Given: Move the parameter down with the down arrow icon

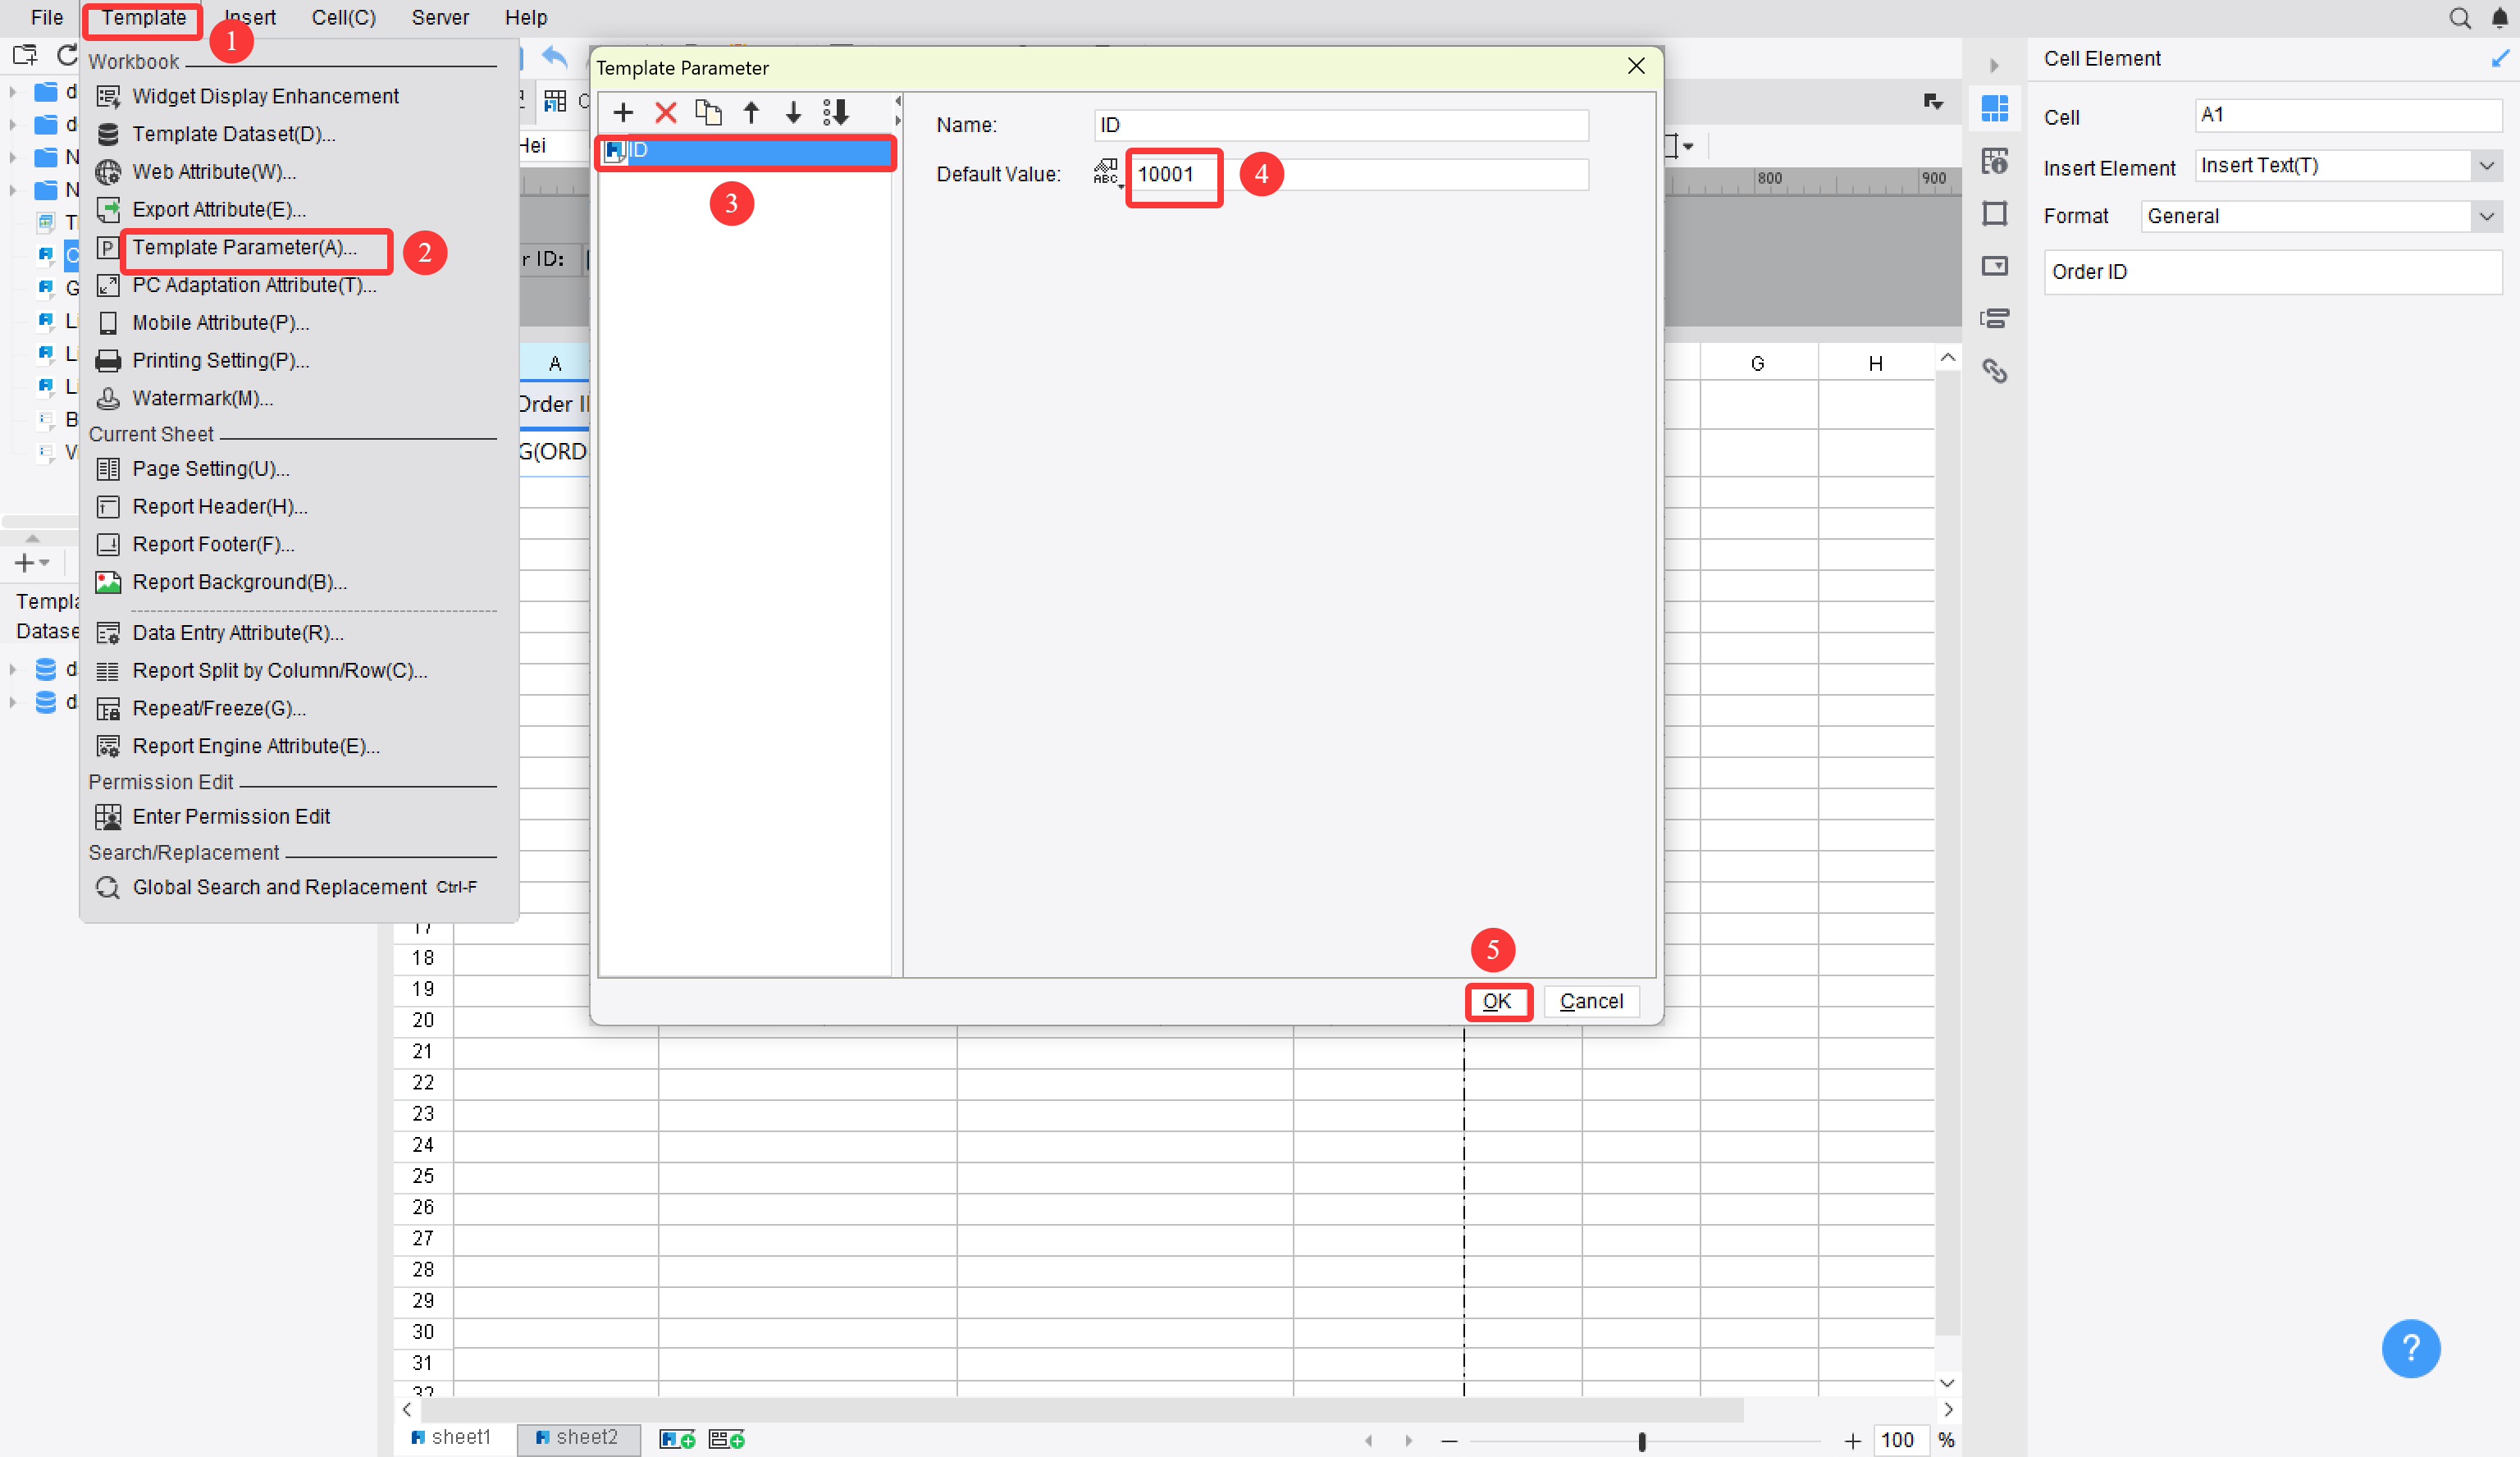Looking at the screenshot, I should click(793, 112).
